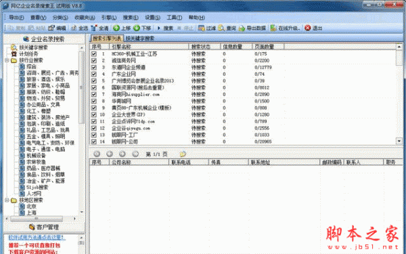This screenshot has height=254, width=406.
Task: Click the 公司名称 column header
Action: (x=139, y=163)
